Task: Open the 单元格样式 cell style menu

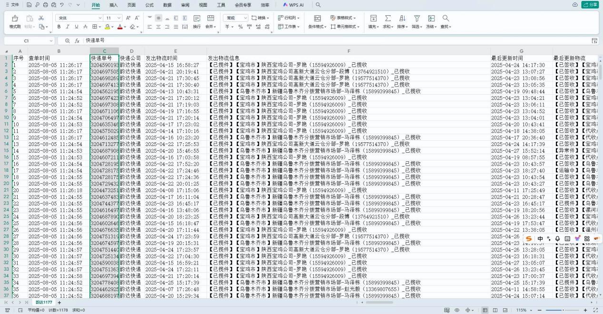Action: 345,27
